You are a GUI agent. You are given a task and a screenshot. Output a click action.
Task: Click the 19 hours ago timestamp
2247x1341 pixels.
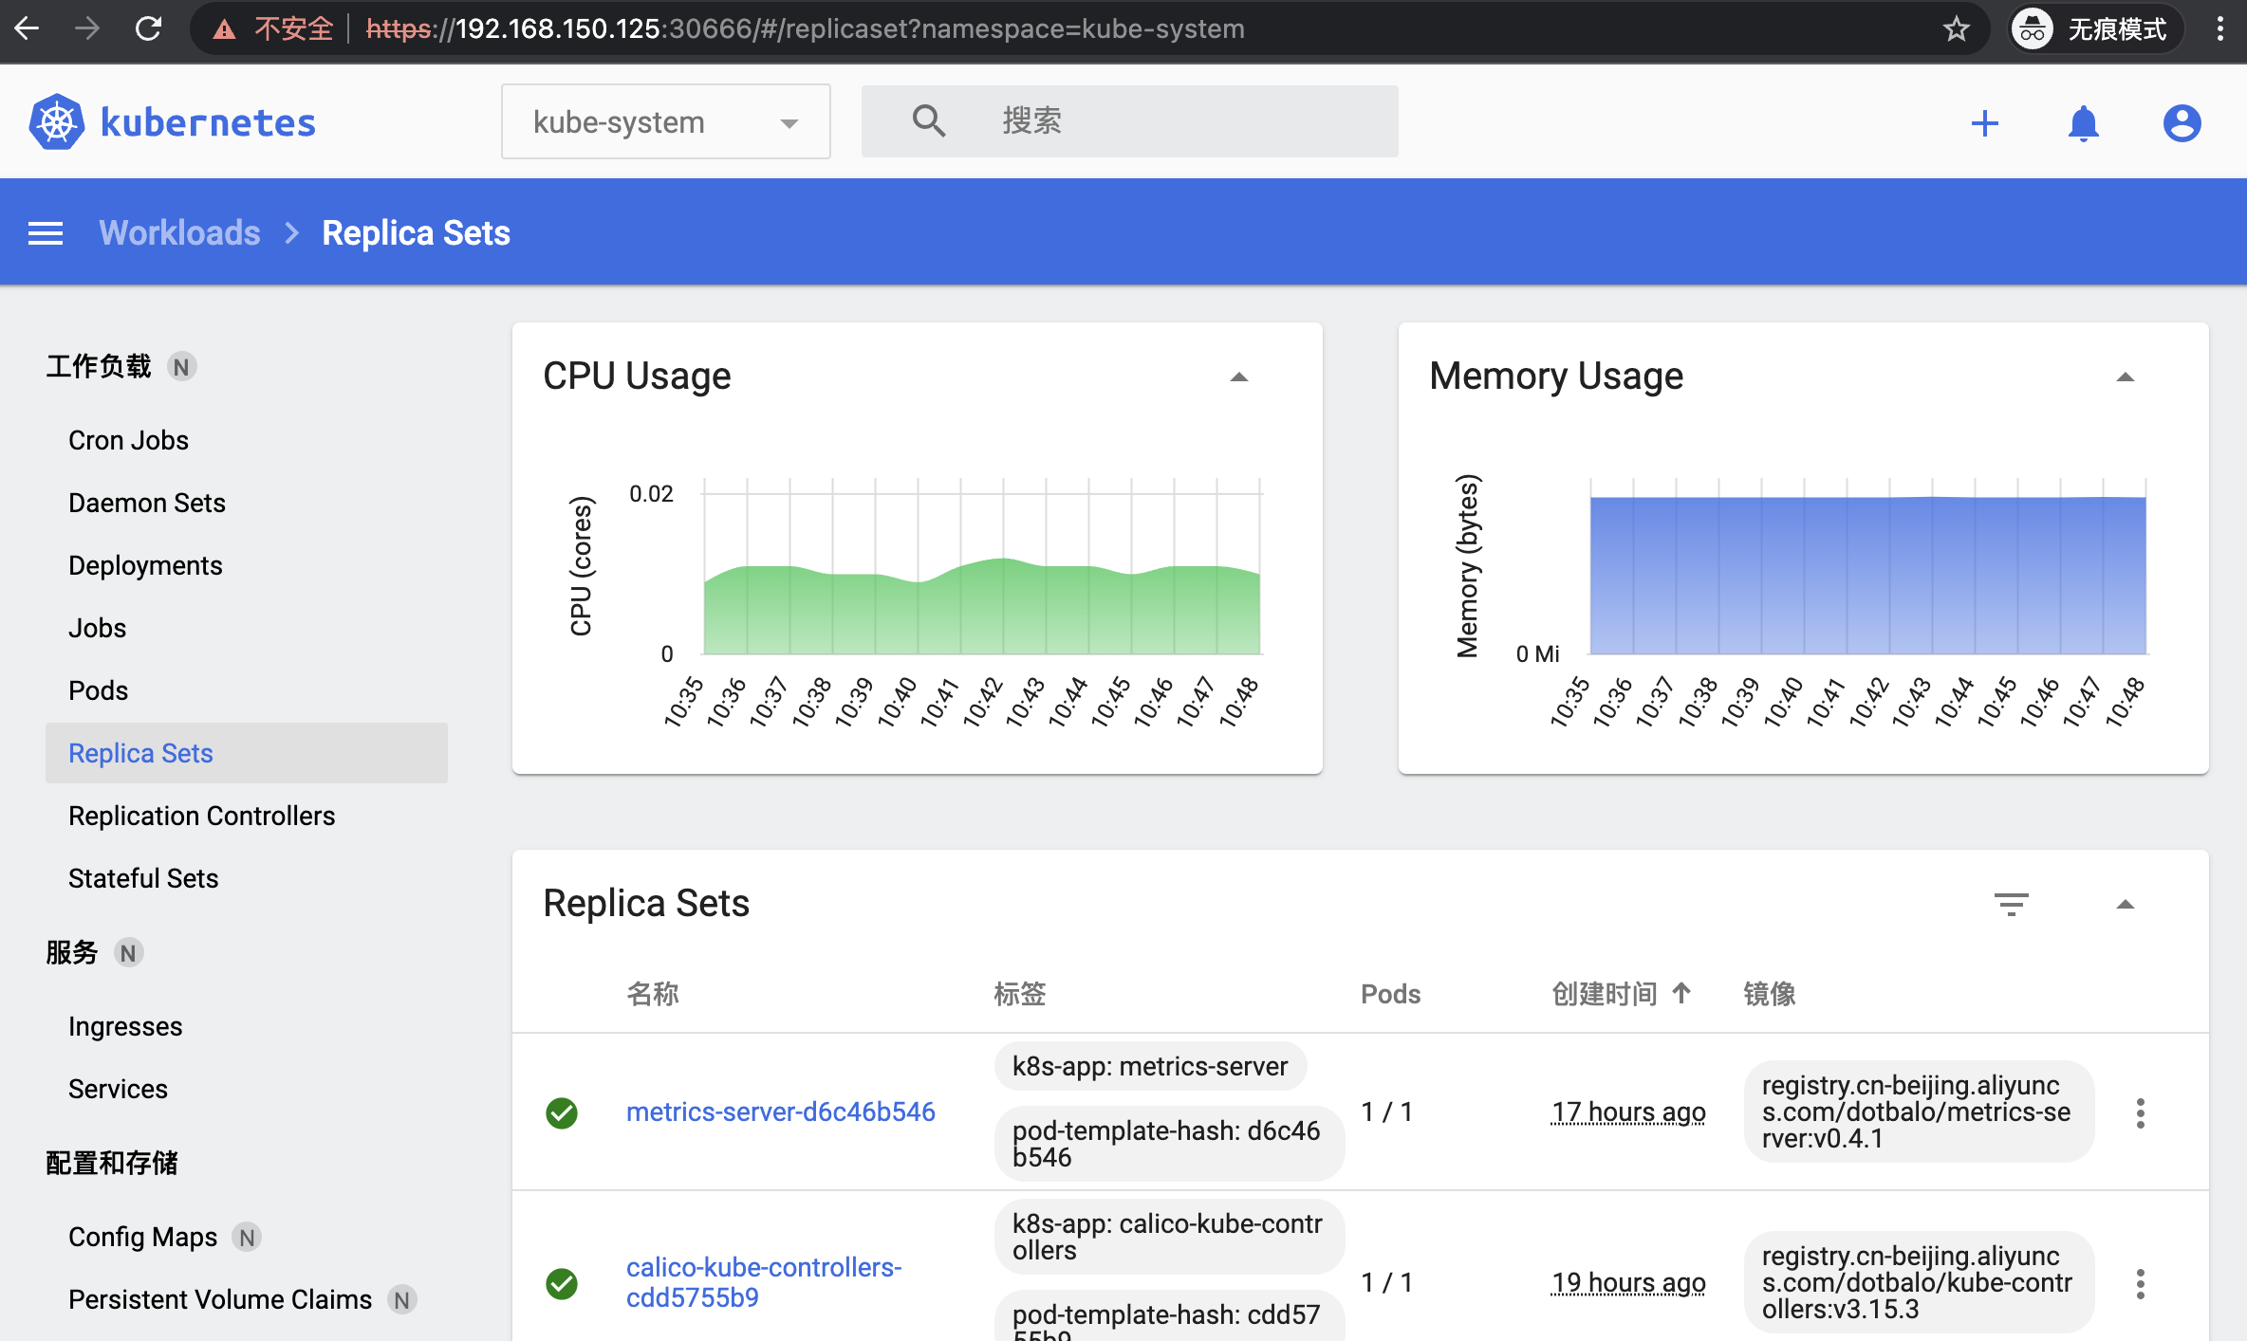point(1628,1282)
